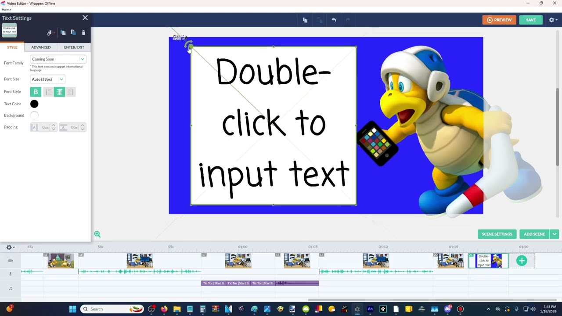Select scene 19 thumbnail in timeline
The width and height of the screenshot is (562, 316).
pyautogui.click(x=376, y=261)
